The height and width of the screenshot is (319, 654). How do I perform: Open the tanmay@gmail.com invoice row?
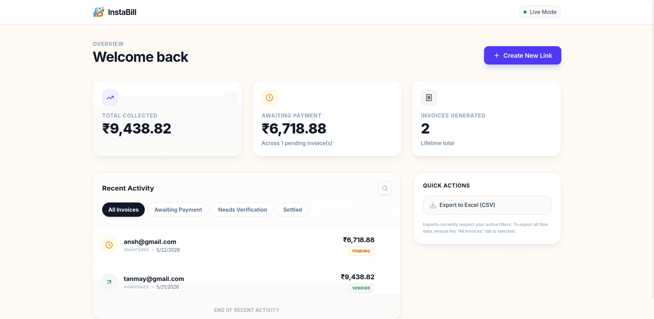(247, 282)
